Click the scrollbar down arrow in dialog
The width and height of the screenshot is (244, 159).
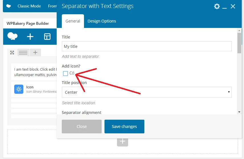(x=239, y=112)
